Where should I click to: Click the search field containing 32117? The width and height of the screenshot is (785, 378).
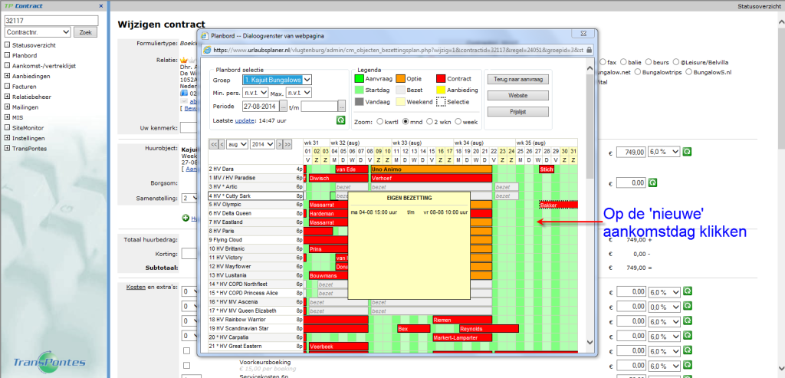[51, 20]
